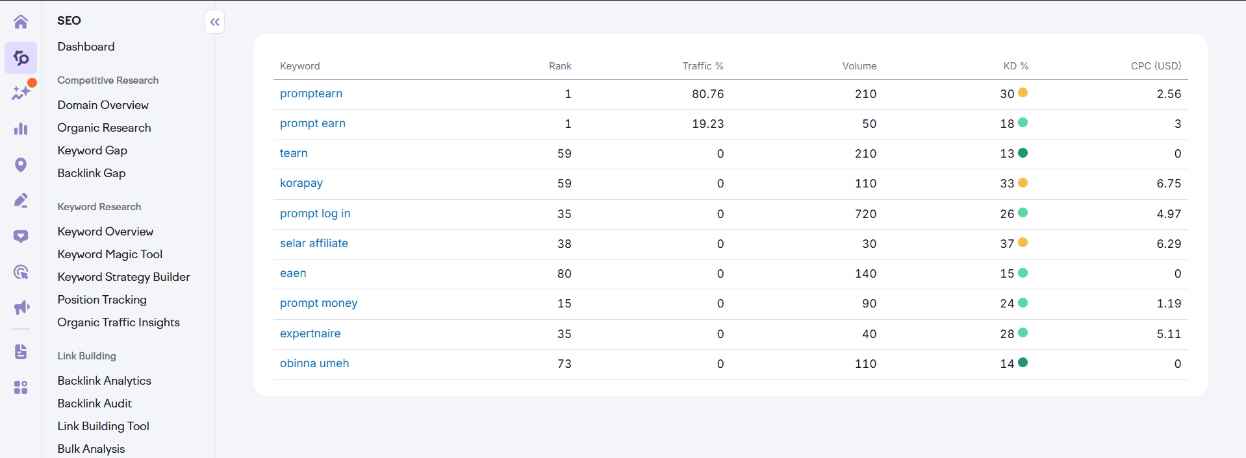Open the Advertising target cursor icon
Image resolution: width=1246 pixels, height=458 pixels.
coord(21,272)
